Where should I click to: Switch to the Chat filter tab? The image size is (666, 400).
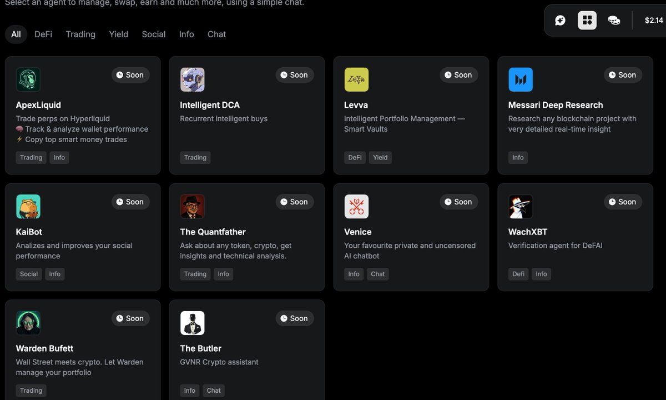coord(217,34)
